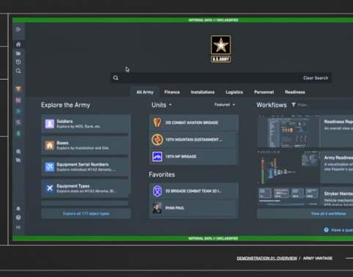The height and width of the screenshot is (277, 353).
Task: Click the sidebar magnifier search icon
Action: point(18,71)
